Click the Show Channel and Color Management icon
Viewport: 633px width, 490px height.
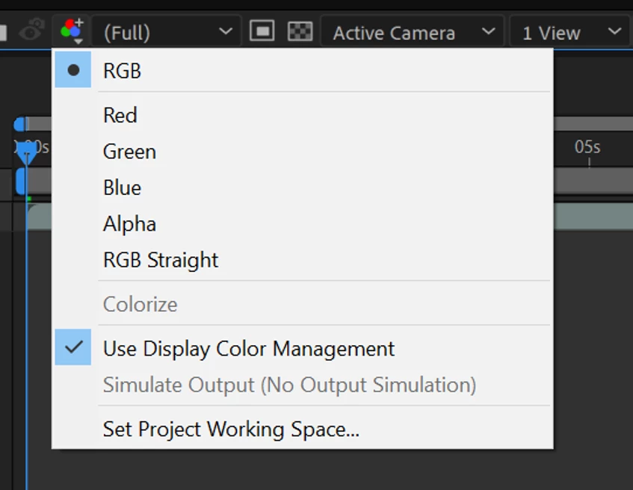pos(72,31)
